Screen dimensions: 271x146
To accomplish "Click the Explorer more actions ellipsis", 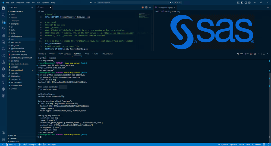I will (x=32, y=8).
